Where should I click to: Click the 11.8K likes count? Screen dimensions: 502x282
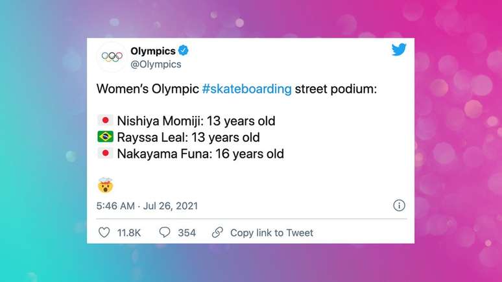(130, 233)
